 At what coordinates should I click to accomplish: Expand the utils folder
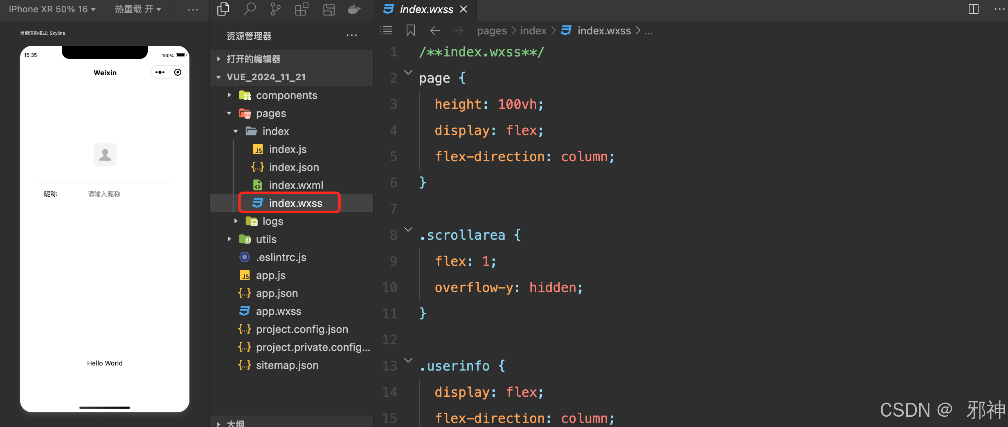(292, 239)
